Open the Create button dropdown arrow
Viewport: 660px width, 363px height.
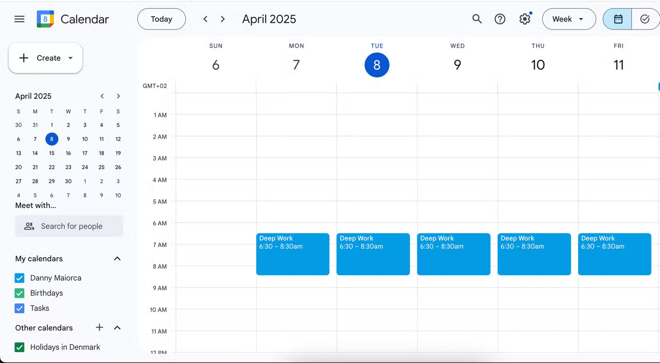click(71, 58)
